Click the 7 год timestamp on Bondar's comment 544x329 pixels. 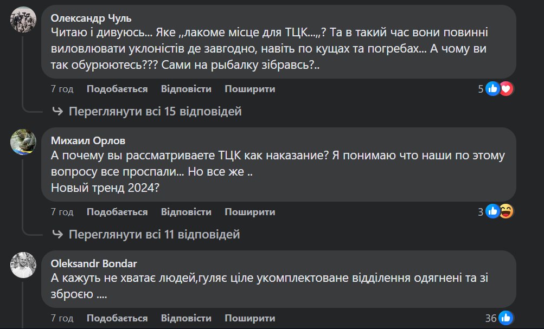click(62, 318)
